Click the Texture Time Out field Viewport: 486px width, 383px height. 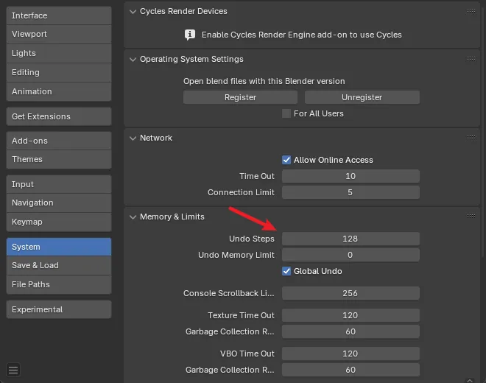[x=351, y=315]
